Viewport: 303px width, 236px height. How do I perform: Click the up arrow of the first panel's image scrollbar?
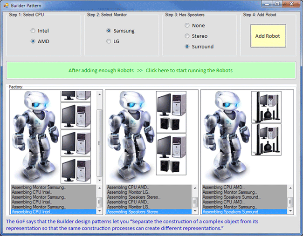coord(99,94)
